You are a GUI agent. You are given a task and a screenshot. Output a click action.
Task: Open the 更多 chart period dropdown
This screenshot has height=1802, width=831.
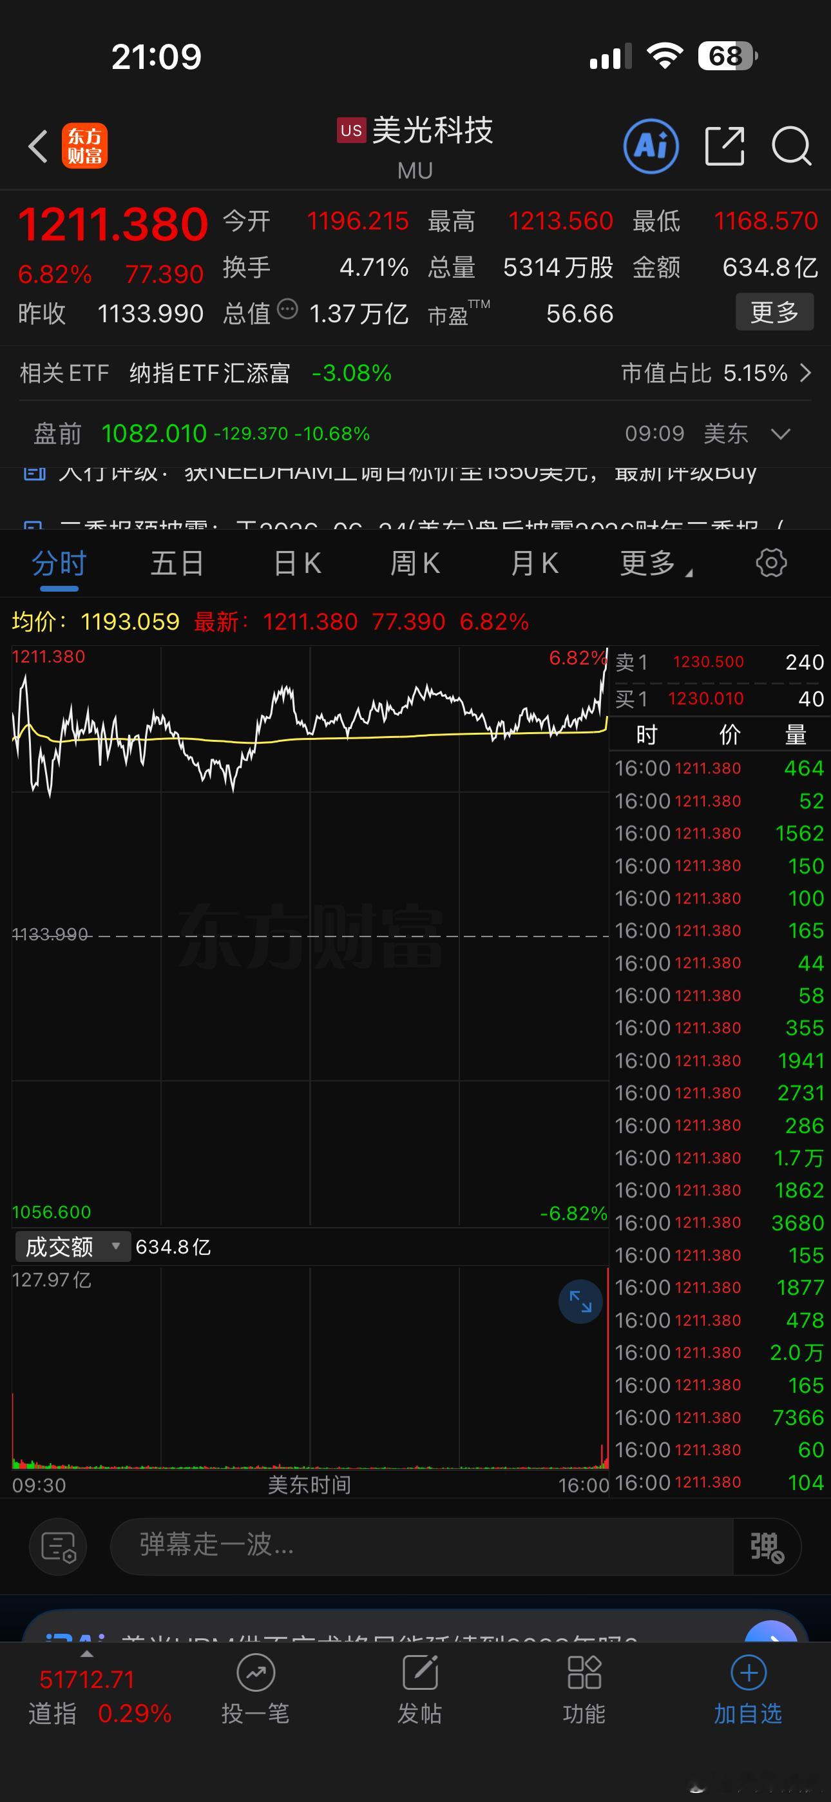pos(655,563)
